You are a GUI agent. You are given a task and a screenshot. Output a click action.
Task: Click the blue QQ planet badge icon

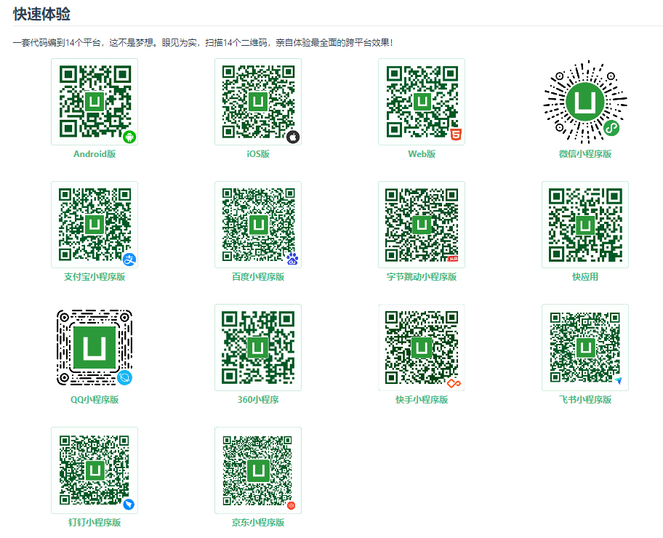(x=125, y=377)
